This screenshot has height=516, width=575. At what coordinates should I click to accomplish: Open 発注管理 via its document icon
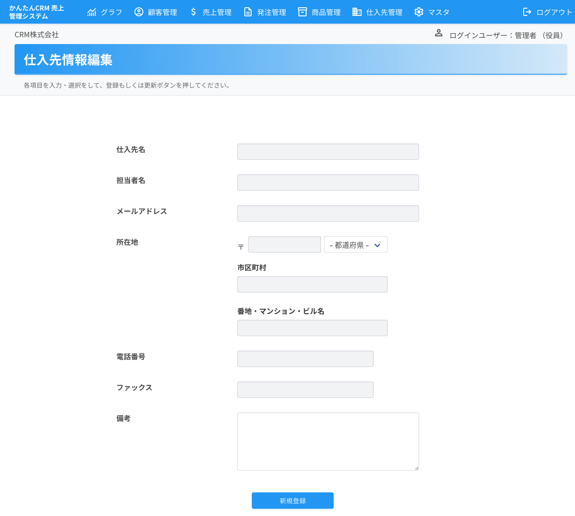coord(247,12)
